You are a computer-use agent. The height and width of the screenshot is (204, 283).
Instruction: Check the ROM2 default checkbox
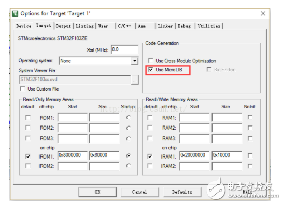[x=28, y=128]
